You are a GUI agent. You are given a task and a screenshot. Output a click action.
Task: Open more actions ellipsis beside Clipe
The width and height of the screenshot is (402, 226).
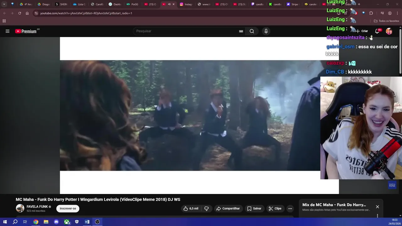click(x=290, y=208)
